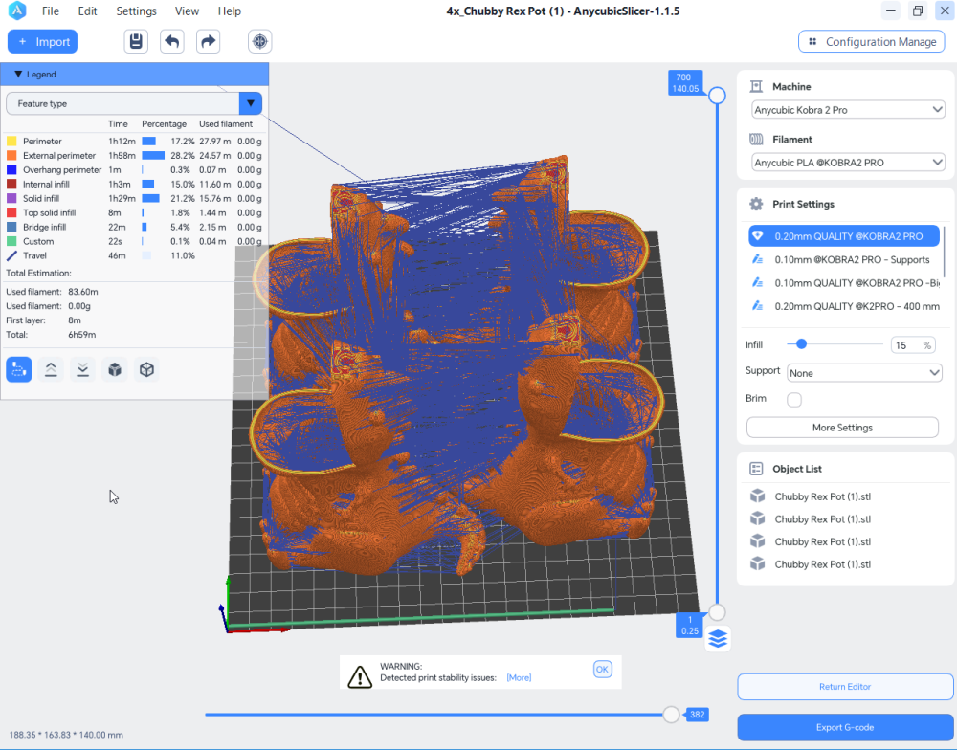
Task: Open the Settings menu
Action: (x=136, y=11)
